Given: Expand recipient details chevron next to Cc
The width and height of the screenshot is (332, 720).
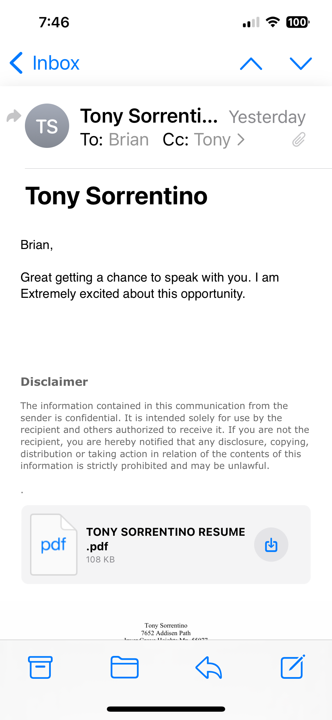Looking at the screenshot, I should [241, 140].
